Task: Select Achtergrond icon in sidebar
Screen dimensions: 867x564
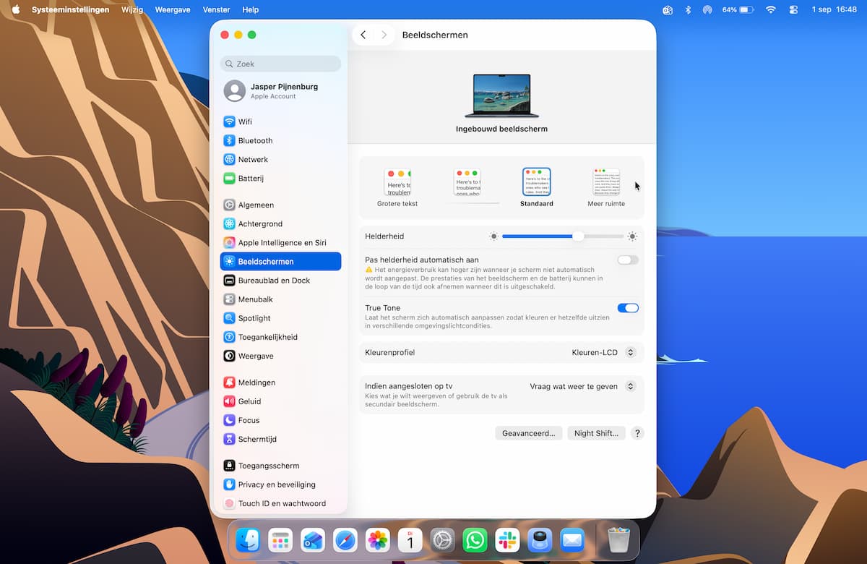Action: [x=229, y=223]
